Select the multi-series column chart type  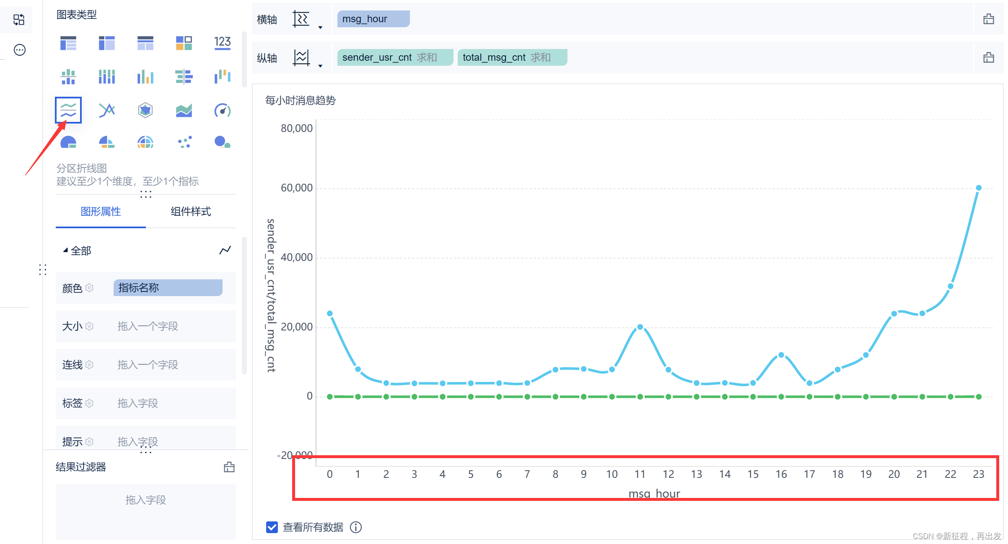point(145,77)
